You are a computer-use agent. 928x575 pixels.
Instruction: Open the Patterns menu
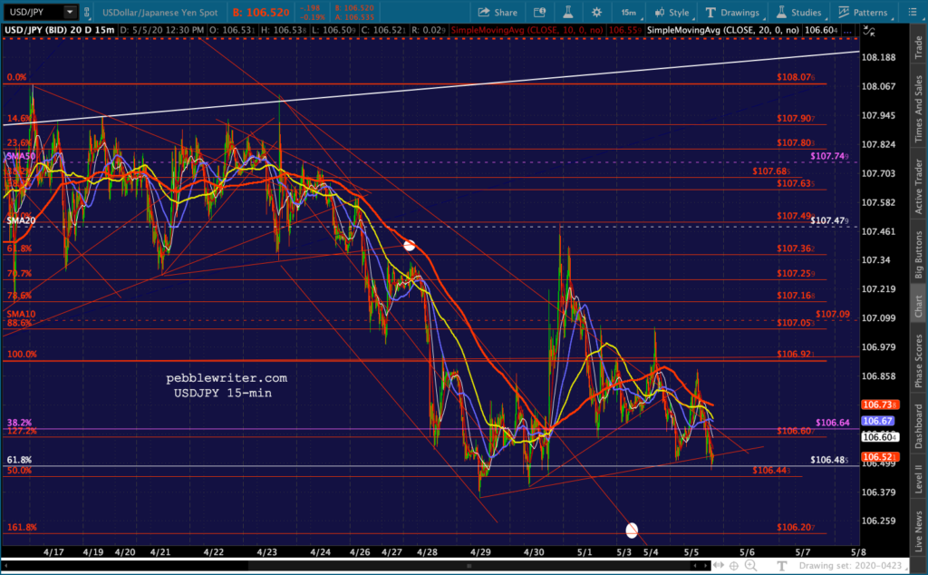(x=864, y=12)
